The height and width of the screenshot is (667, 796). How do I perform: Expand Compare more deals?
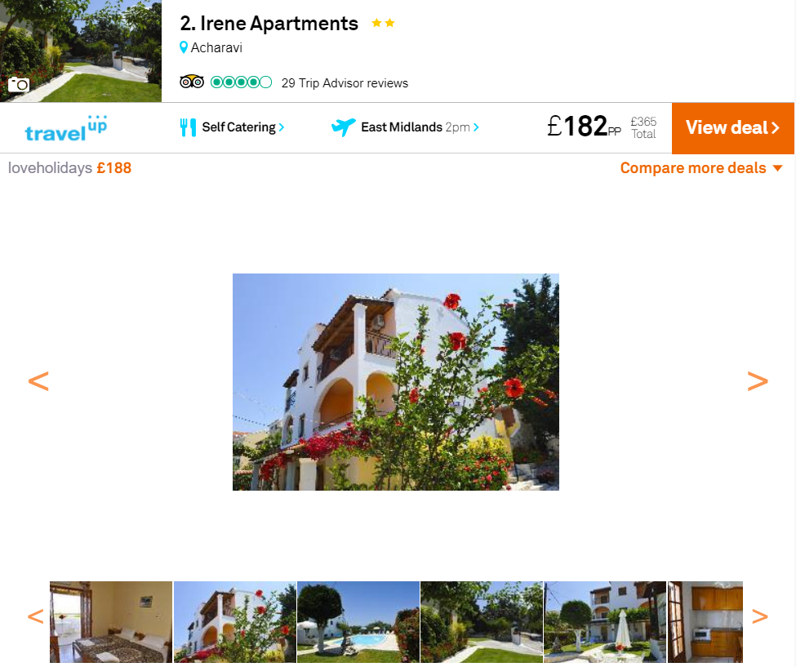701,168
